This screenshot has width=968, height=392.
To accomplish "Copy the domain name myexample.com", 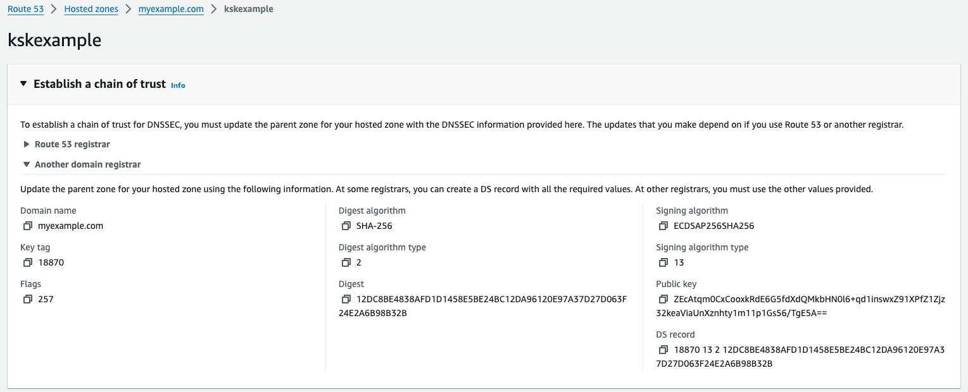I will (x=28, y=226).
